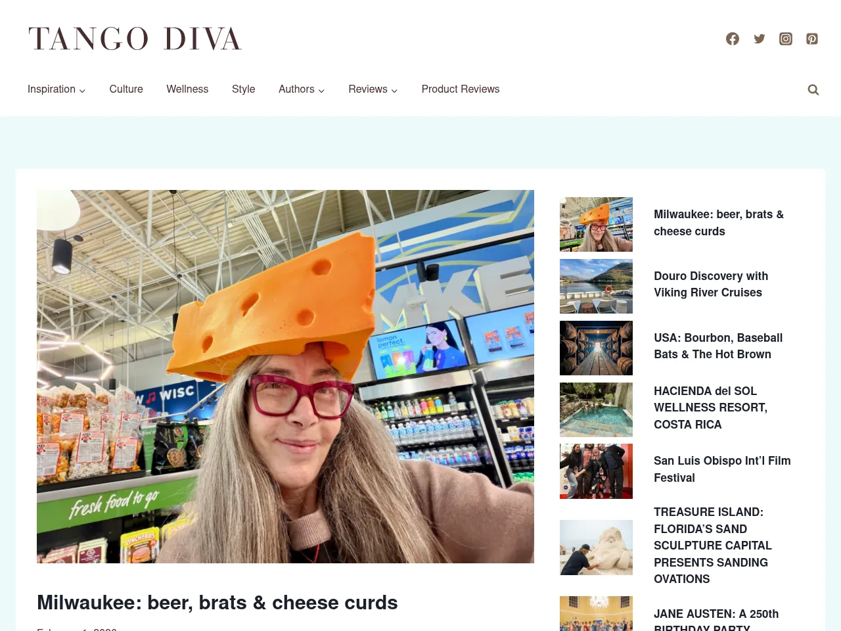The image size is (841, 631).
Task: Open the Pinterest social icon
Action: [x=812, y=39]
